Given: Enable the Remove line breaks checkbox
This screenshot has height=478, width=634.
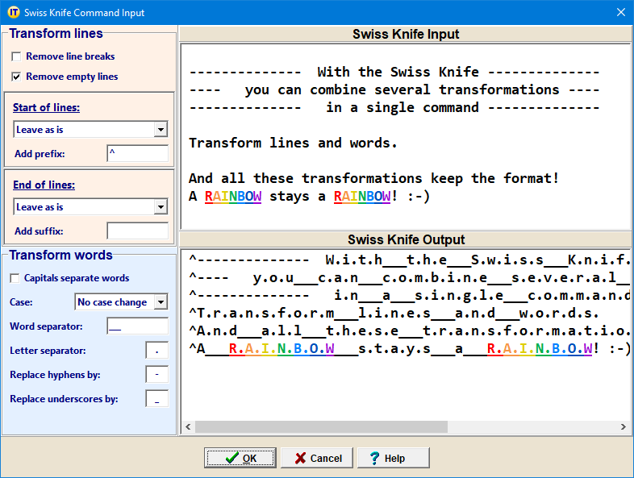Looking at the screenshot, I should (17, 57).
